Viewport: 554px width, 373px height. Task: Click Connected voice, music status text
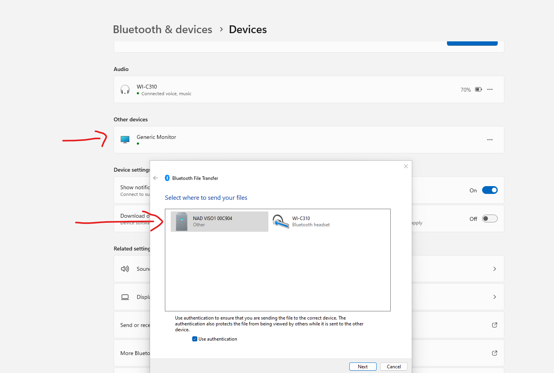click(166, 94)
